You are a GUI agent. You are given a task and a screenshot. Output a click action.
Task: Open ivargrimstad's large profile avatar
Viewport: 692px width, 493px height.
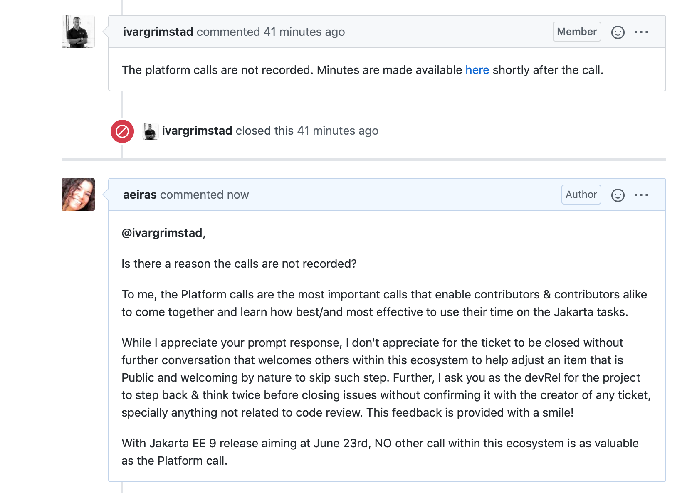pyautogui.click(x=78, y=32)
